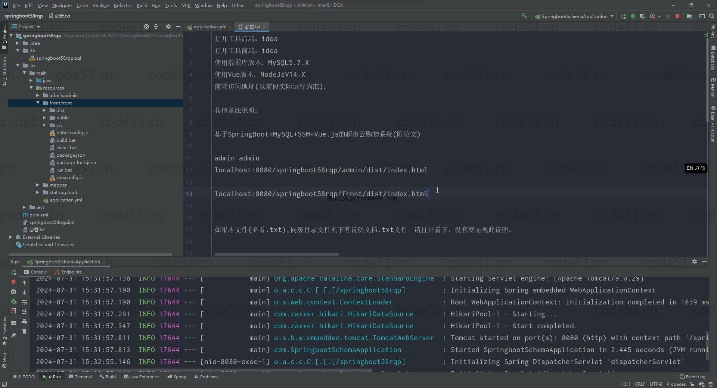Close the 必看.txt editor tab

click(264, 26)
